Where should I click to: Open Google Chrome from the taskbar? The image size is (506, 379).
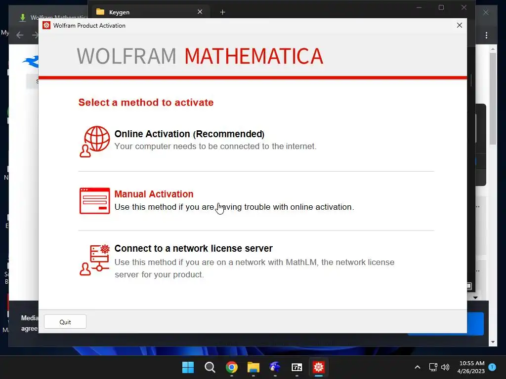(232, 367)
